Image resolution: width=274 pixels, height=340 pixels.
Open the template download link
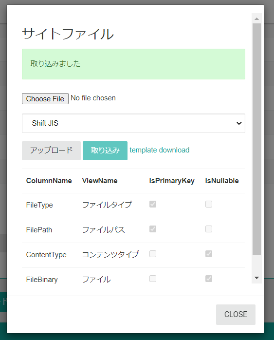click(x=160, y=150)
